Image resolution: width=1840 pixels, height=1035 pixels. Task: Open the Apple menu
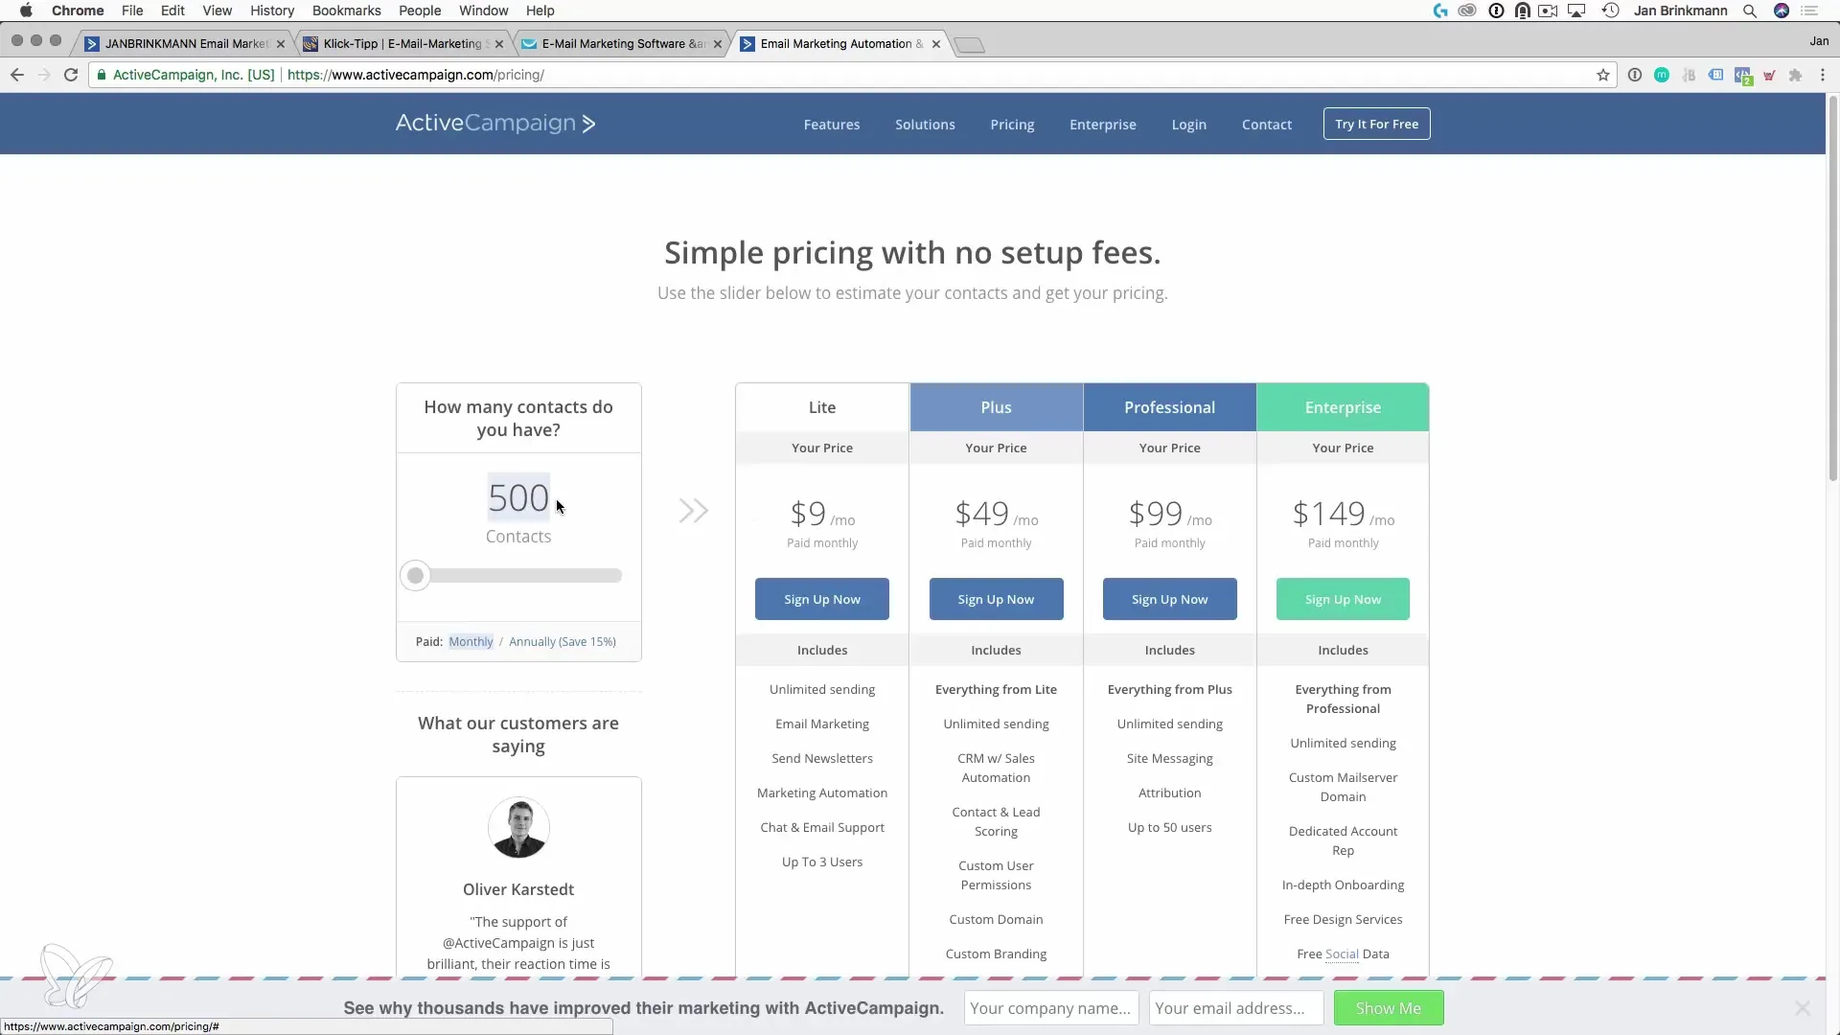coord(26,11)
